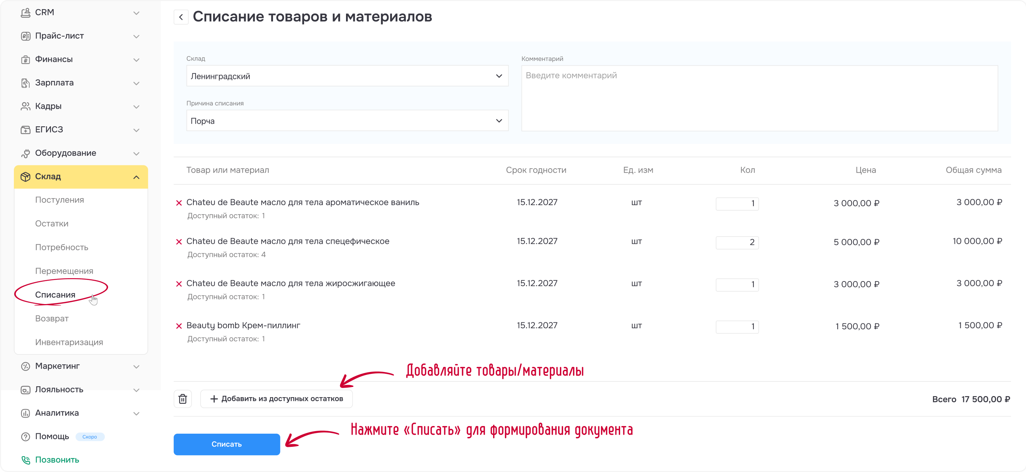Collapse the Склад section chevron
The height and width of the screenshot is (472, 1026).
[136, 177]
